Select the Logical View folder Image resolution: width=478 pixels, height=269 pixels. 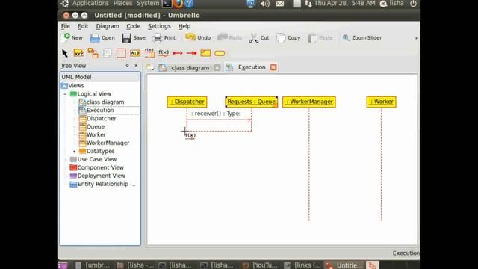90,94
